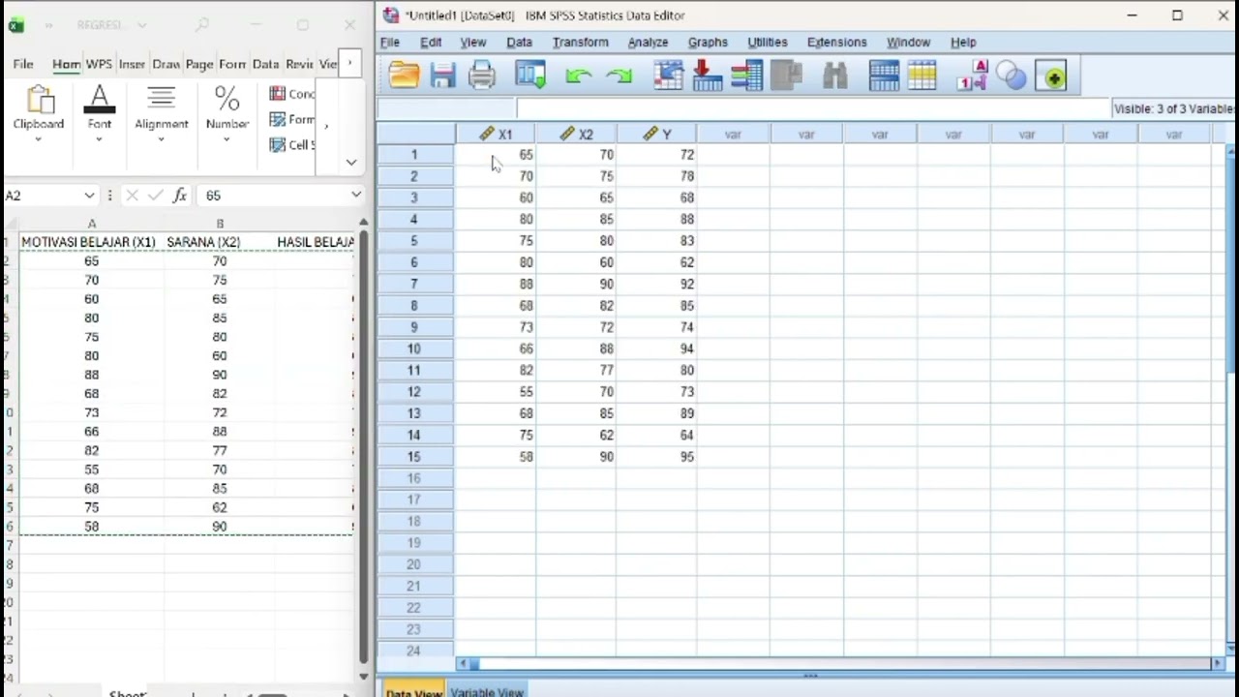Click the Show all variables plus icon
This screenshot has width=1239, height=697.
[1051, 76]
